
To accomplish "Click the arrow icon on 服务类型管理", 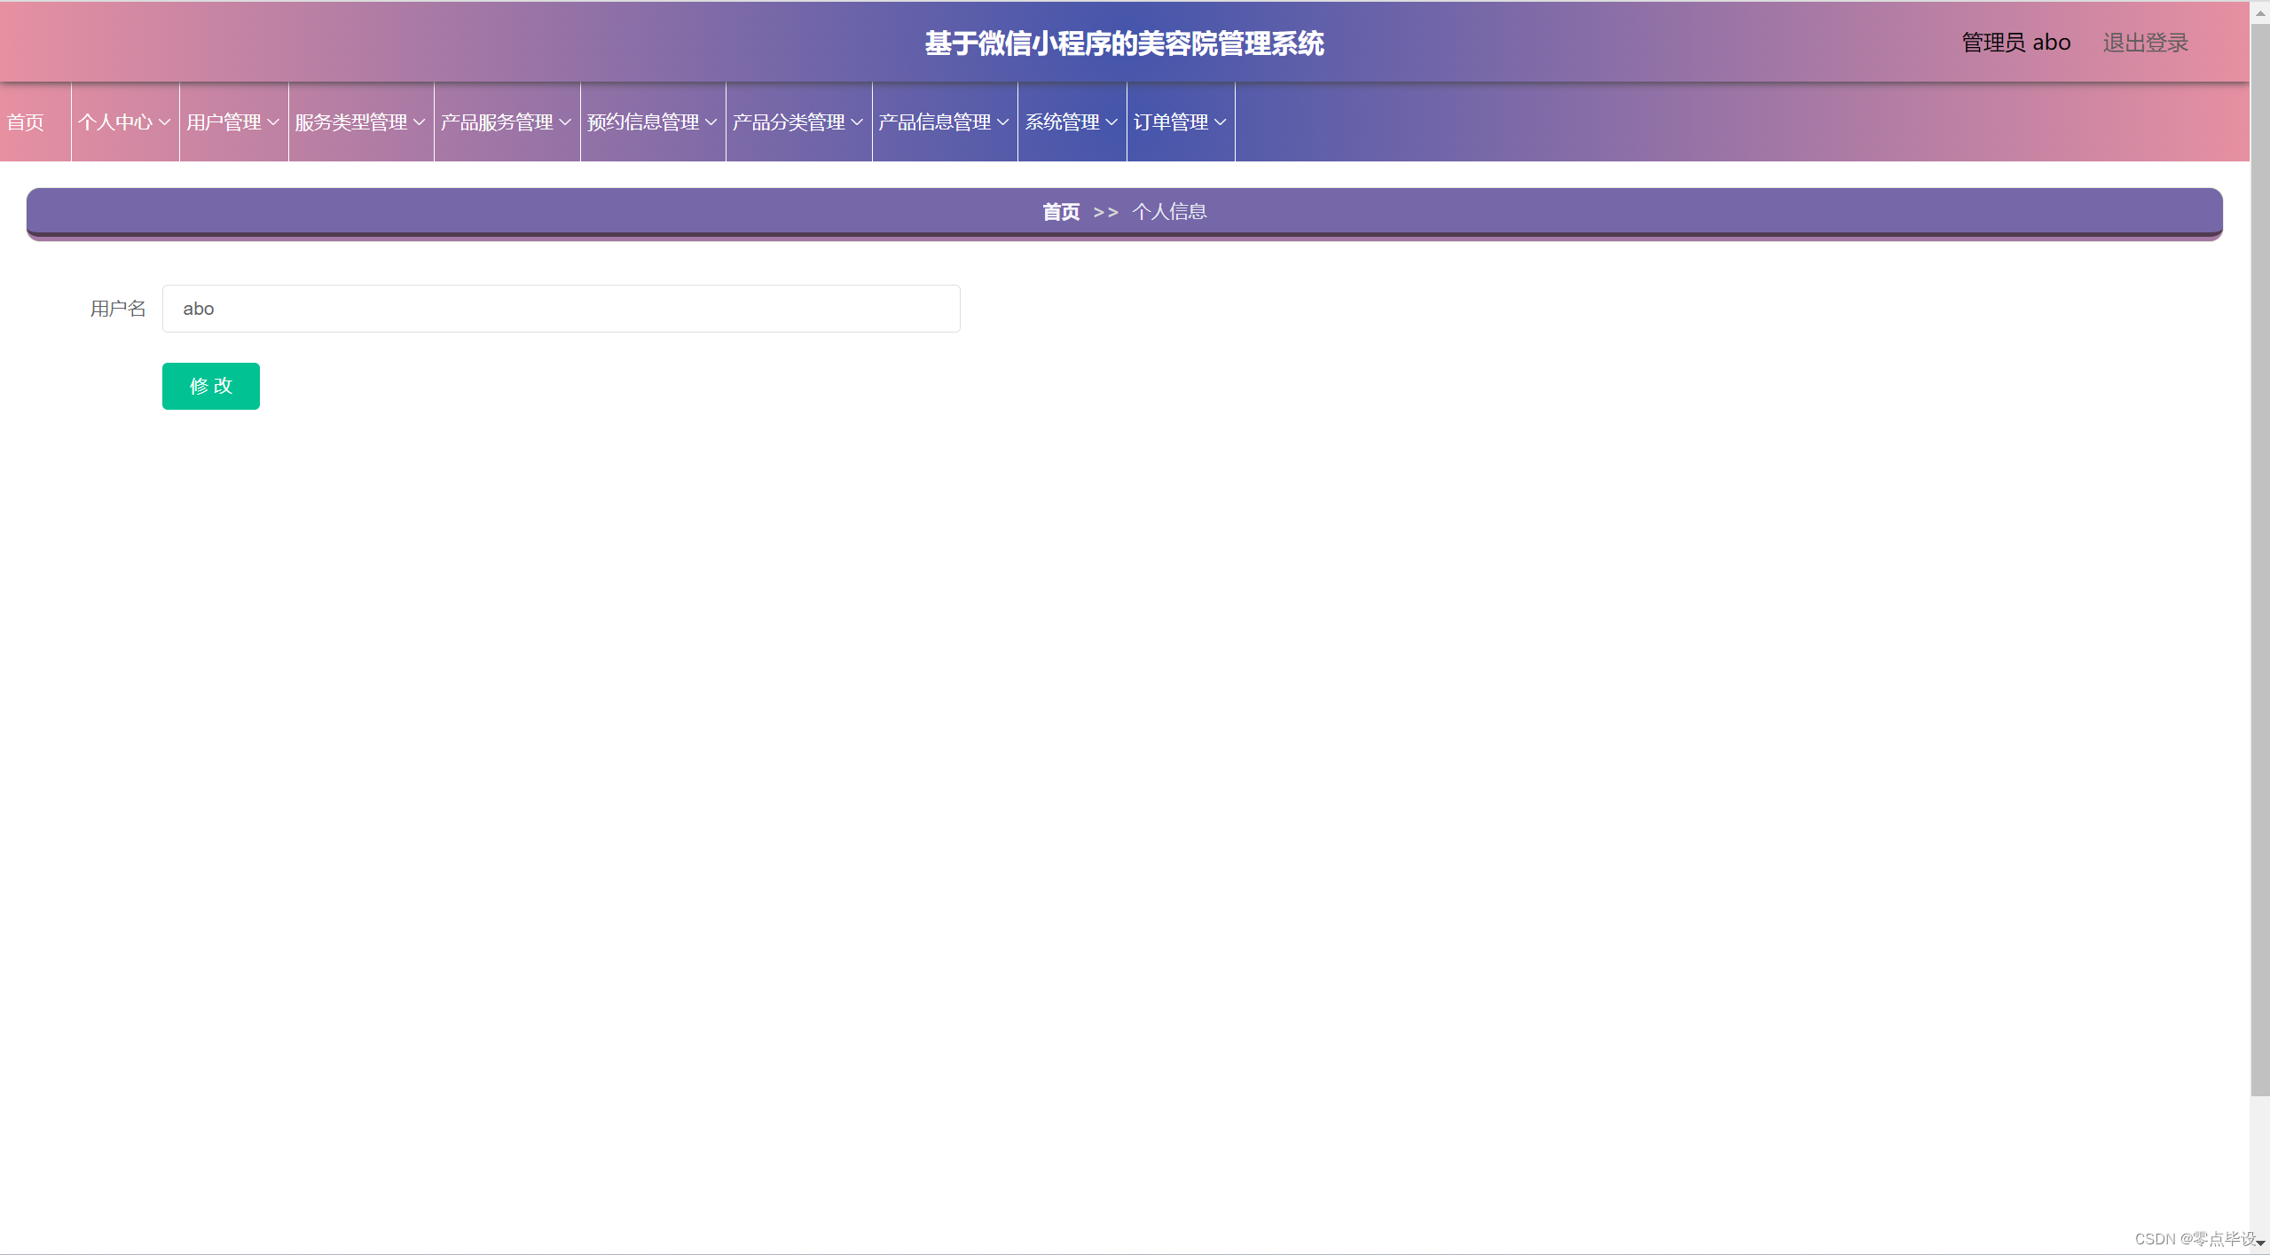I will (419, 122).
